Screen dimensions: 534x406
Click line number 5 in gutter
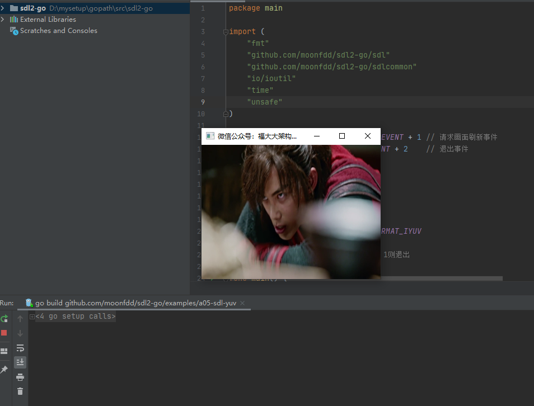coord(203,55)
